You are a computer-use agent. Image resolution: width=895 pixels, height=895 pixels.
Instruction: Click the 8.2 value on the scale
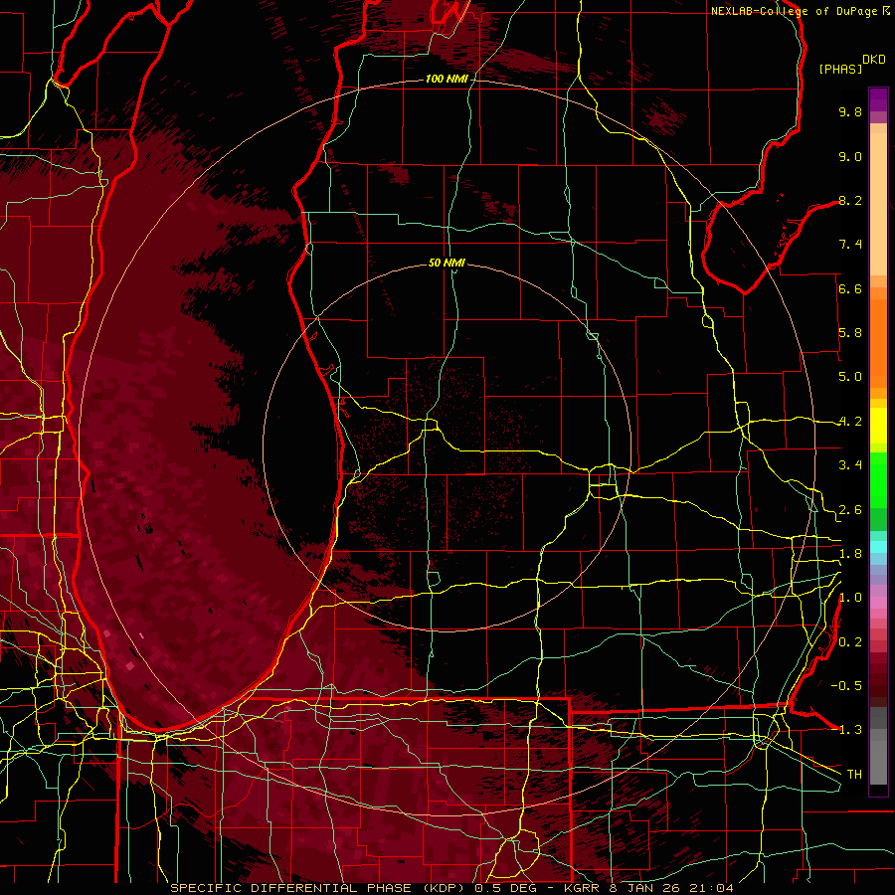pyautogui.click(x=850, y=200)
